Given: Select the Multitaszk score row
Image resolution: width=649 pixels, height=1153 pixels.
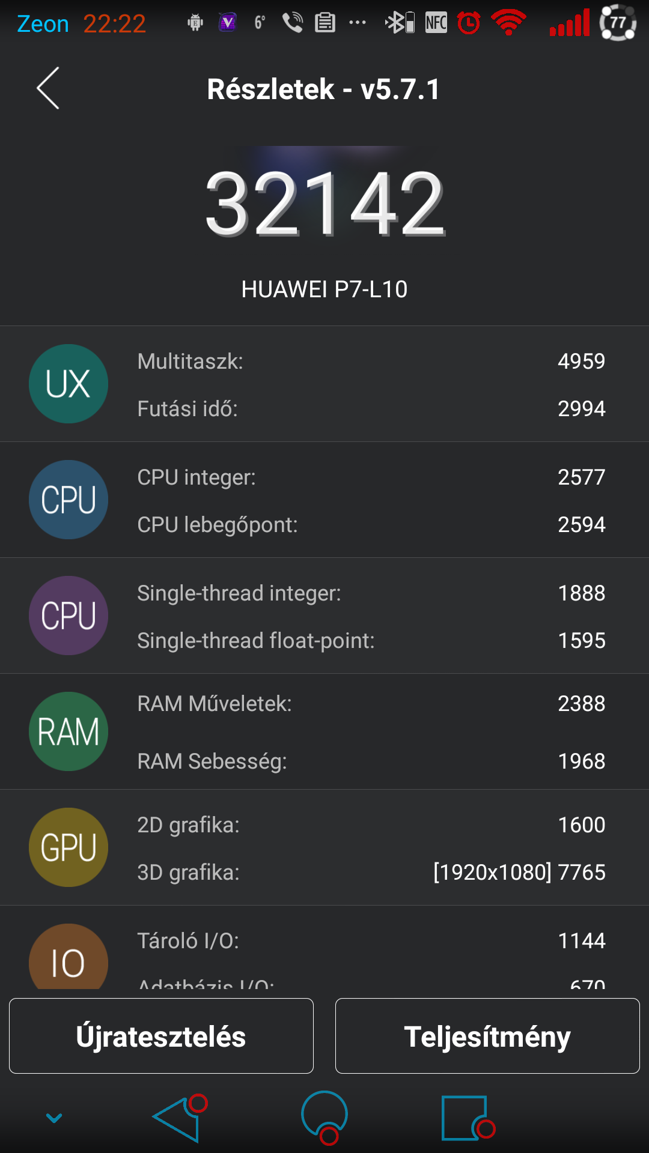Looking at the screenshot, I should tap(371, 361).
